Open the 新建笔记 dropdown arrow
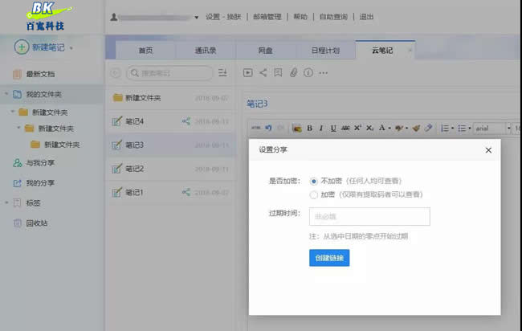The width and height of the screenshot is (522, 331). [x=71, y=48]
